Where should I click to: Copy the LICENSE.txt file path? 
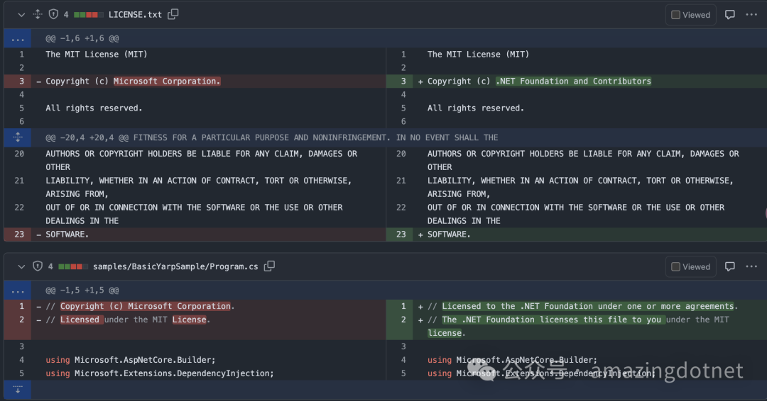(x=173, y=14)
